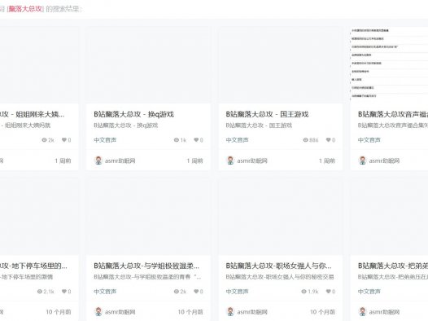Open card title 'B站飘落大总攻 - 国王游戏'

click(x=267, y=114)
